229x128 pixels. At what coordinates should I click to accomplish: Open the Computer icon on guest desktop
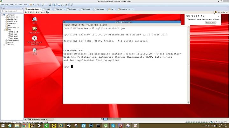coord(35,20)
